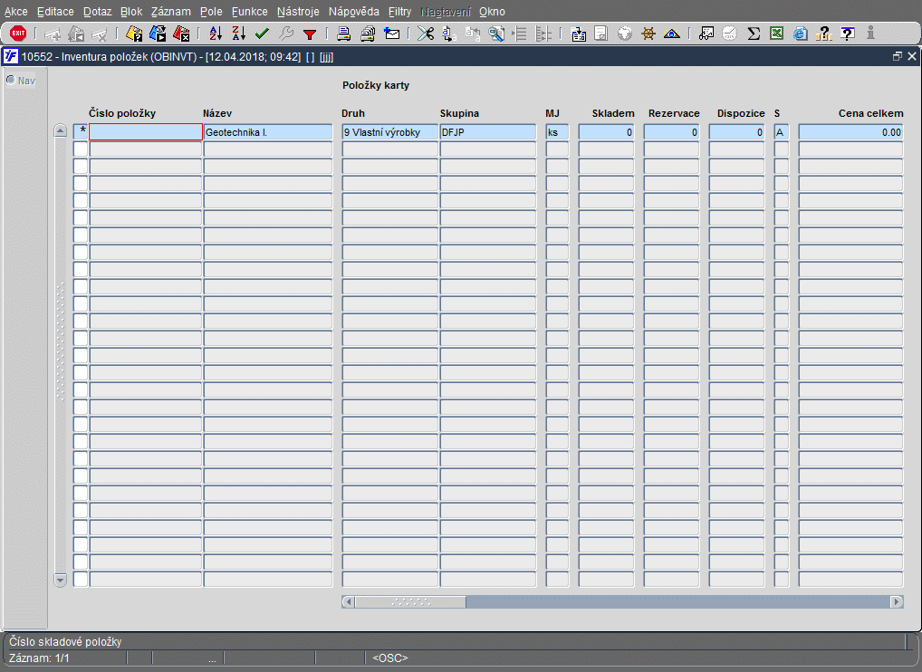
Task: Click the calendar with arrow icon
Action: (579, 34)
